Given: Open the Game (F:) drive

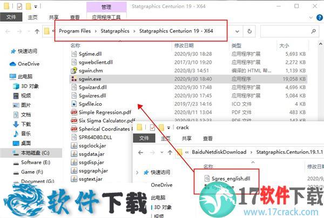Looking at the screenshot, I should tap(32, 172).
